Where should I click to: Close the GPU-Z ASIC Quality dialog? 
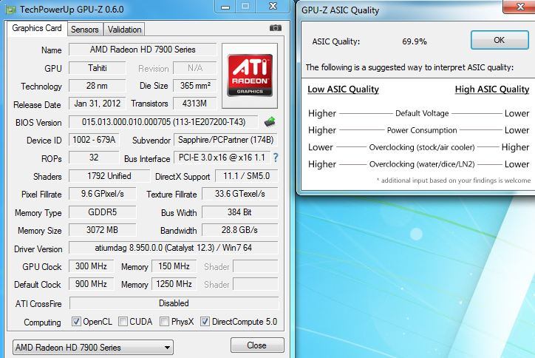pyautogui.click(x=520, y=7)
